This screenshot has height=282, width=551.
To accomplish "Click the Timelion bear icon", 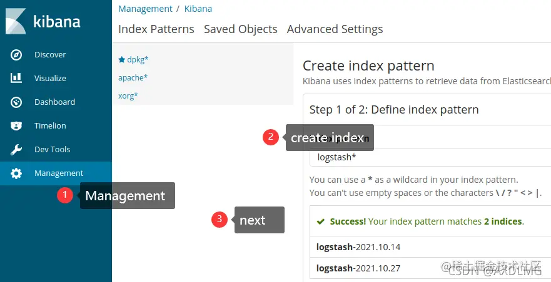I will click(x=16, y=126).
